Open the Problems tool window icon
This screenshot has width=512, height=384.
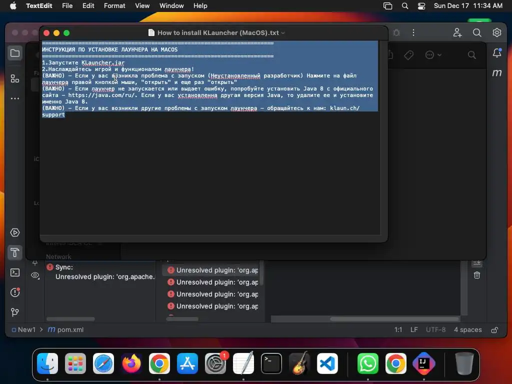pos(15,292)
